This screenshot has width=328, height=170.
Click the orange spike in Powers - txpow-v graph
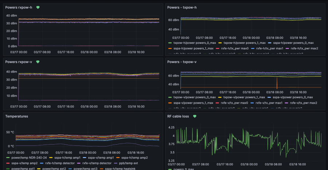pyautogui.click(x=277, y=83)
